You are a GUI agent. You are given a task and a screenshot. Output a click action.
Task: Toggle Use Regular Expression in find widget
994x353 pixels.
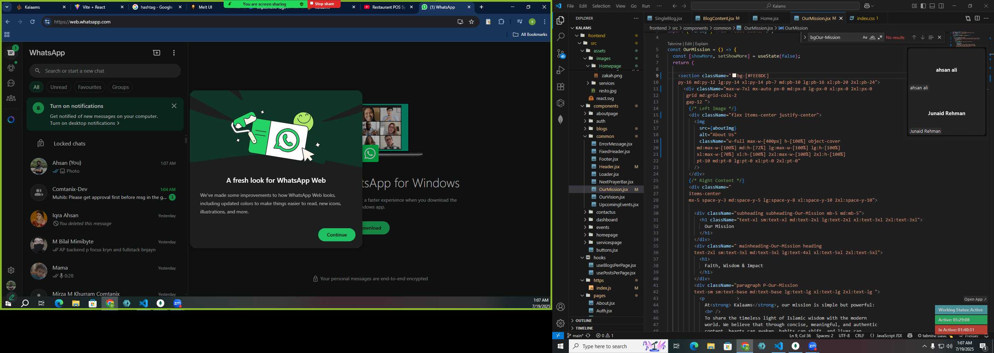[x=880, y=37]
